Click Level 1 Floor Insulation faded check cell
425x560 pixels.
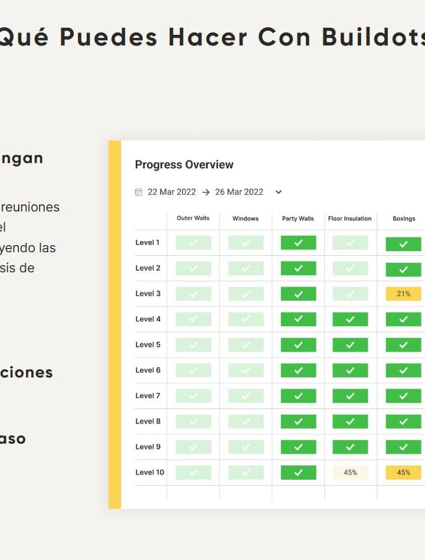coord(350,243)
